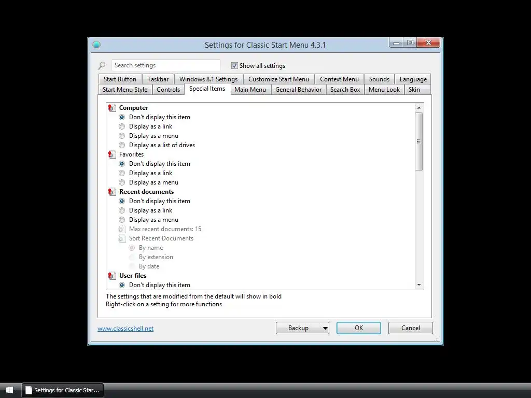Screen dimensions: 531x398
Task: Click the Sort Recent Documents gear icon
Action: pyautogui.click(x=122, y=238)
